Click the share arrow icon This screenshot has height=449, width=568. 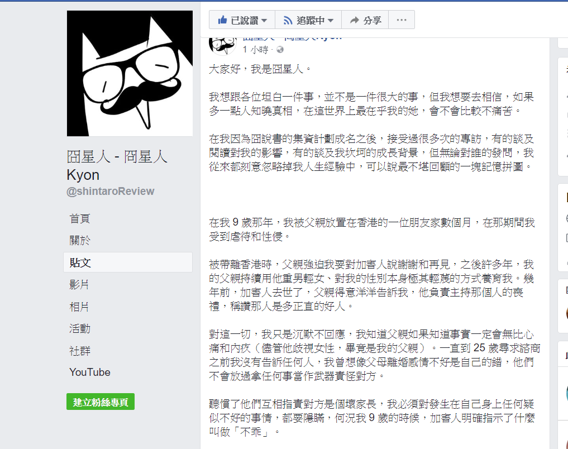(354, 20)
